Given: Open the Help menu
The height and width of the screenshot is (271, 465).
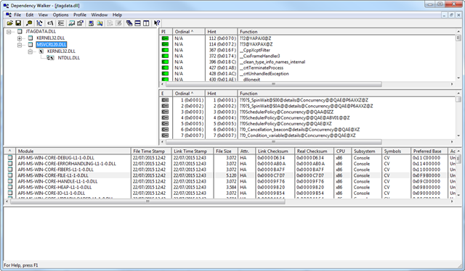Looking at the screenshot, I should pos(117,14).
